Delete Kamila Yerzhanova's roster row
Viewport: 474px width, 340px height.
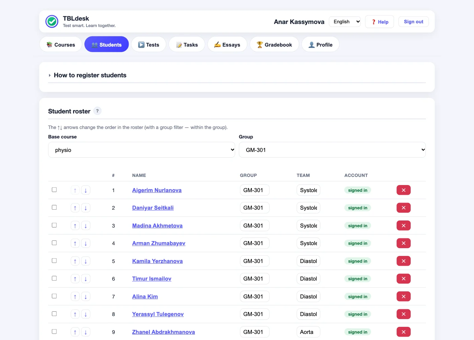pos(404,261)
